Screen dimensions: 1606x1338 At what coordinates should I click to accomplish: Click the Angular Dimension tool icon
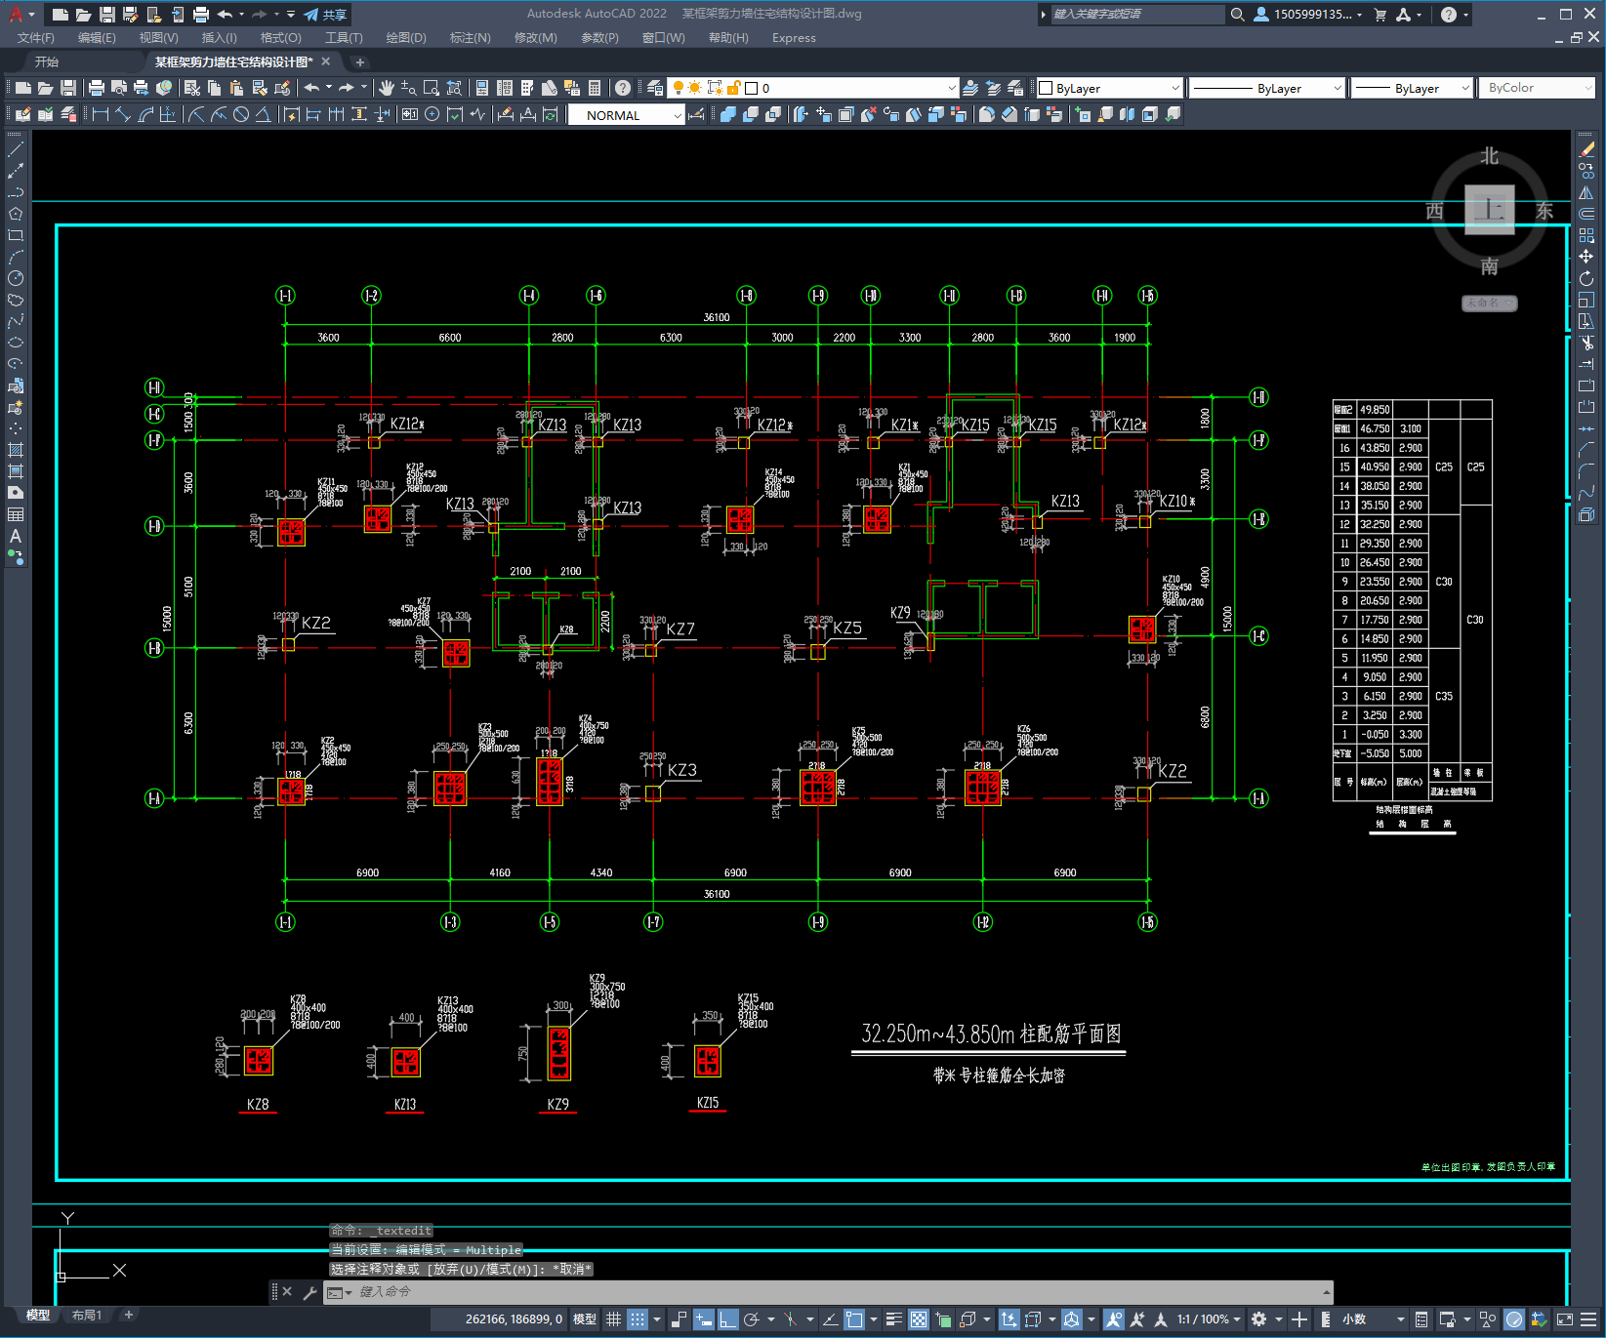pos(263,114)
